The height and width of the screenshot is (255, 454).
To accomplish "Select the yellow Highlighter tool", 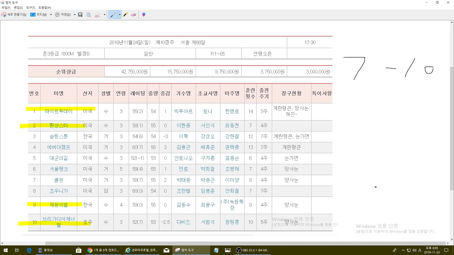I will (125, 15).
